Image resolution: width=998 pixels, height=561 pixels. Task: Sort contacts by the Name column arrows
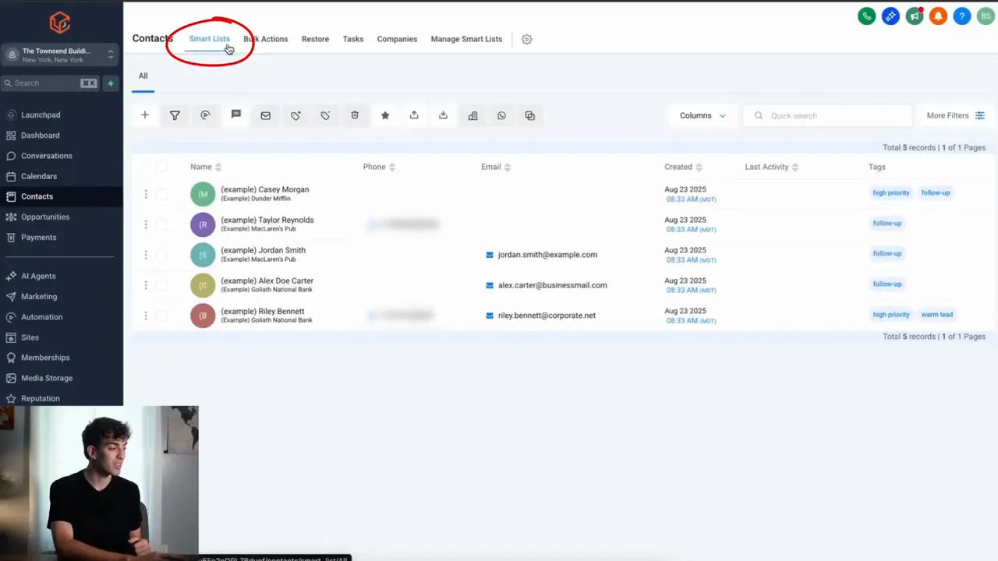tap(218, 166)
